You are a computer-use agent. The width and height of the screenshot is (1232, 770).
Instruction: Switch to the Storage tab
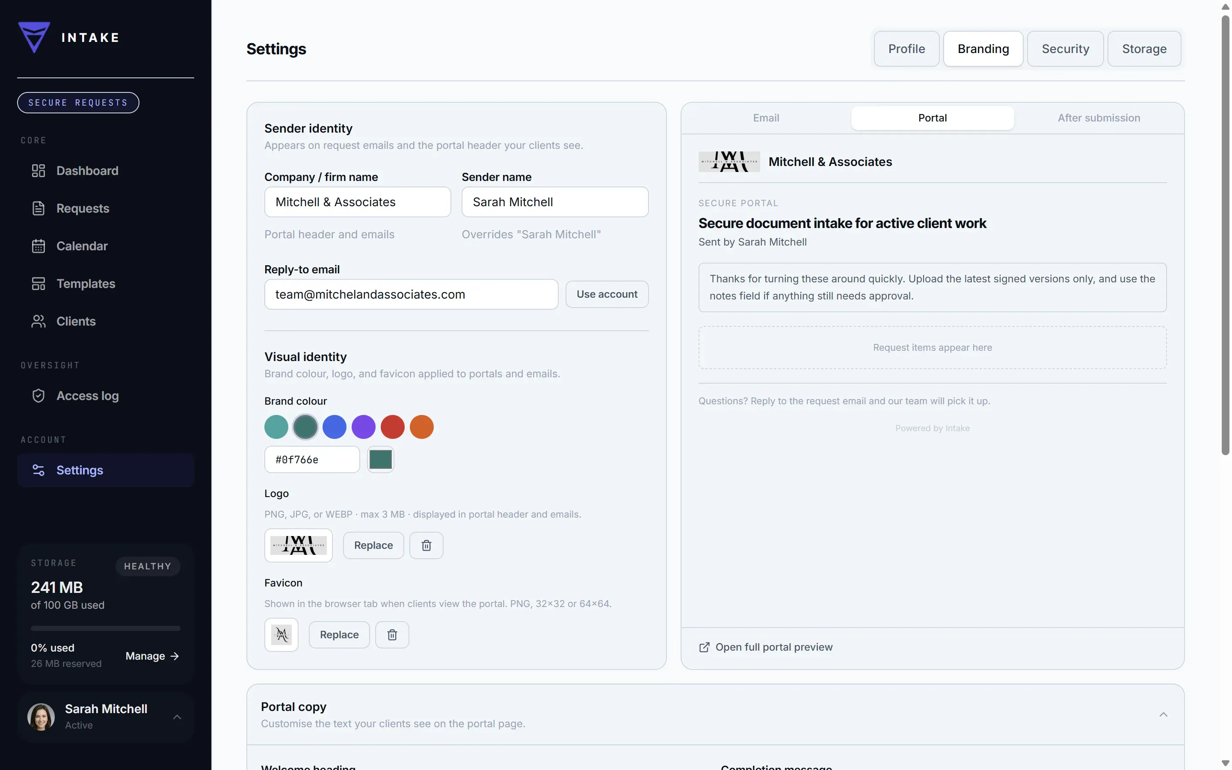tap(1144, 49)
